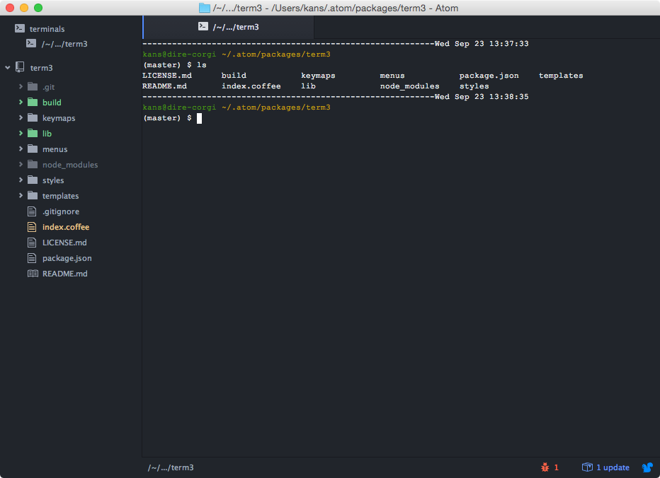The image size is (660, 478).
Task: Open the LICENSE.md file name
Action: tap(64, 243)
